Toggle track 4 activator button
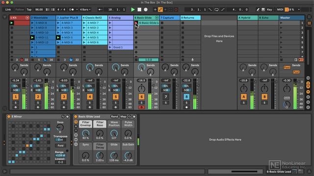 click(x=90, y=97)
